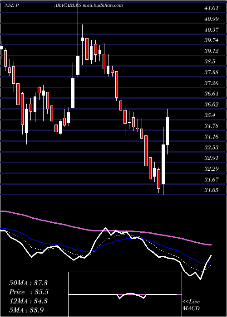This screenshot has width=227, height=317.
Task: Click the 5MA : 33.9 readout
Action: coord(26,310)
